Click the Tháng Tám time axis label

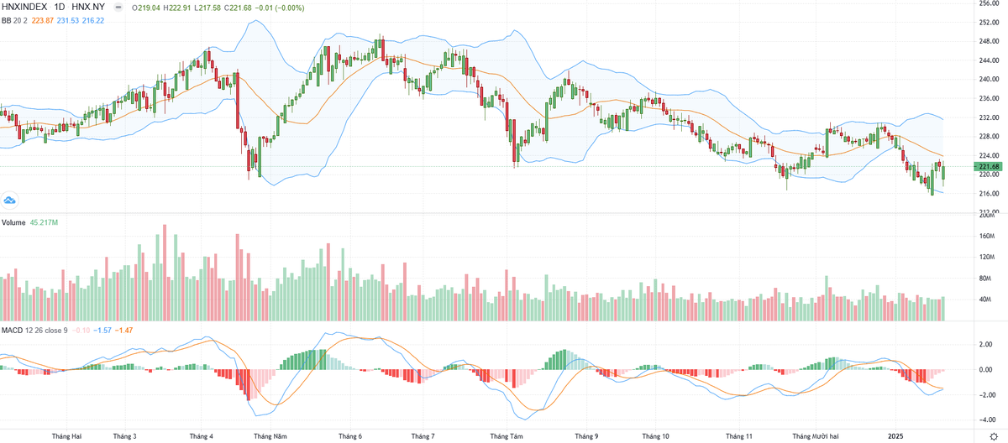click(506, 436)
